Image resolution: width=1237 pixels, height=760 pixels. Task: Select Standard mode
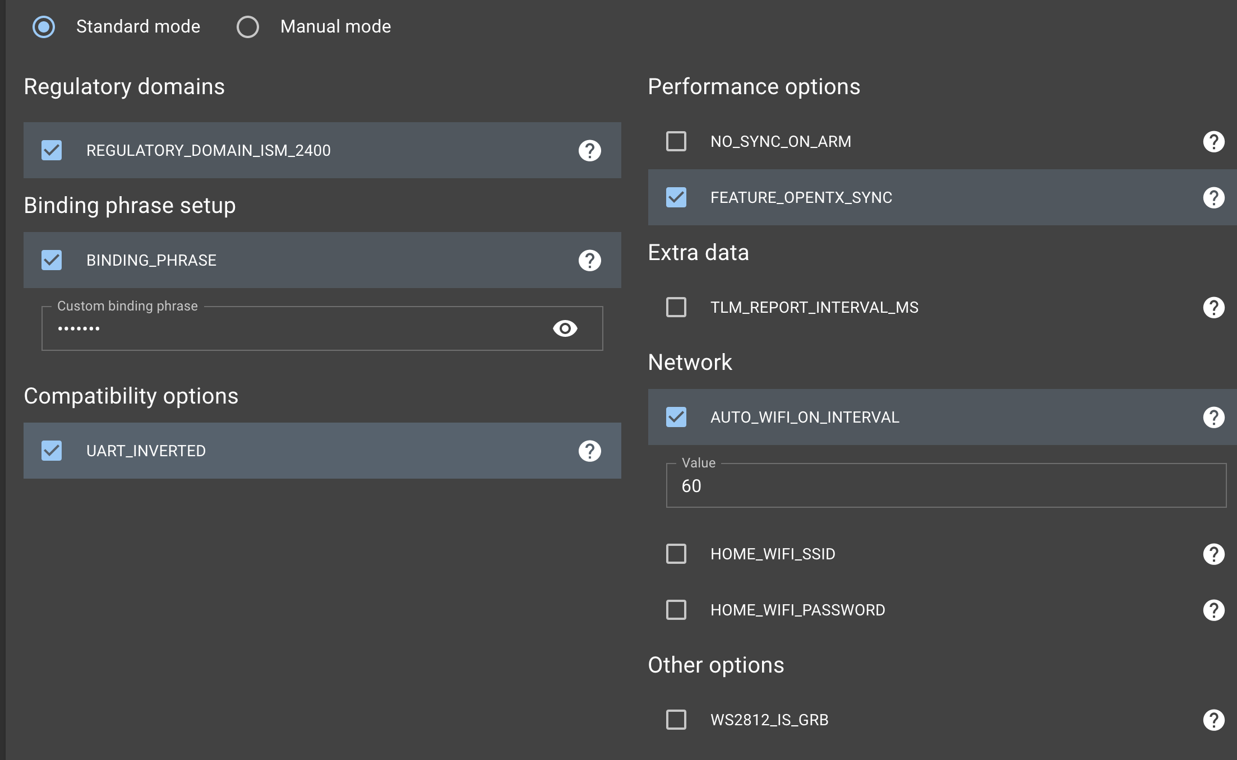44,26
